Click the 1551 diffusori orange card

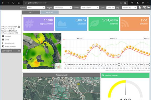click(x=135, y=24)
